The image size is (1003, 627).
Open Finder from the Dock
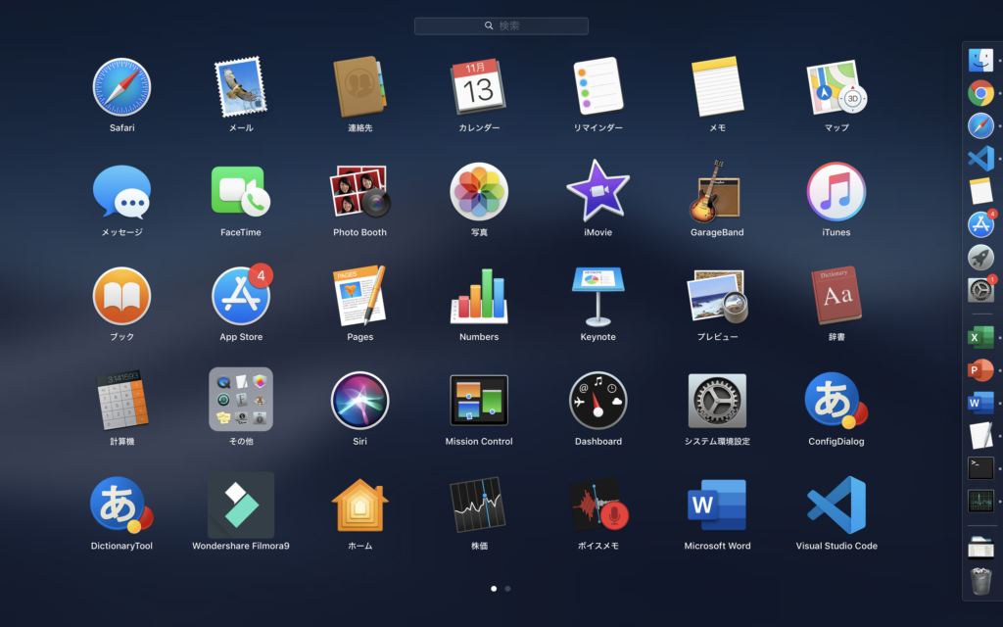pyautogui.click(x=980, y=60)
